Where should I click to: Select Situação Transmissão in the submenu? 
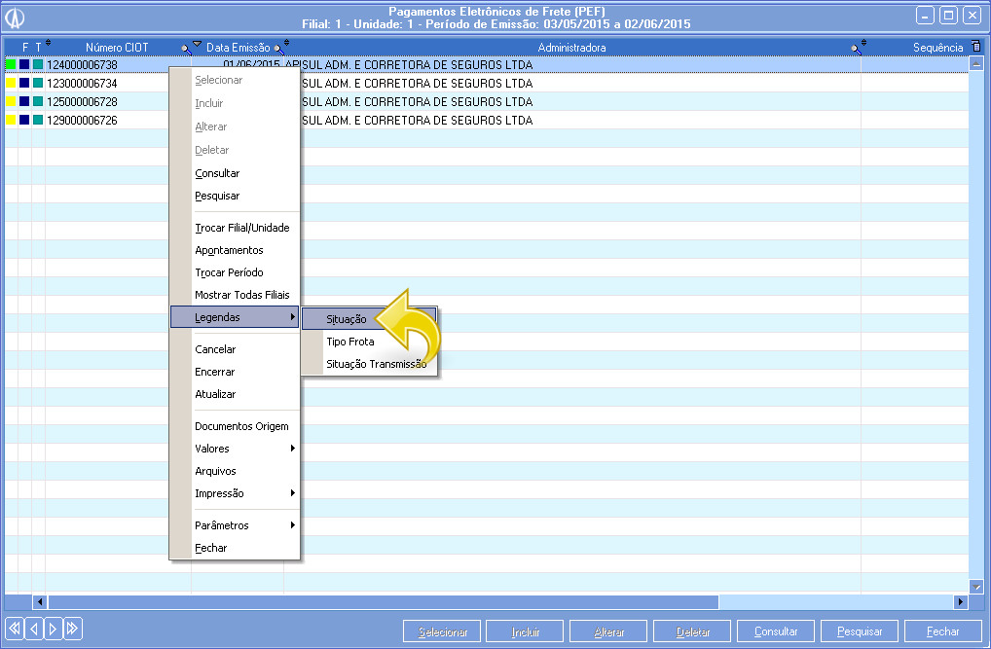tap(376, 364)
